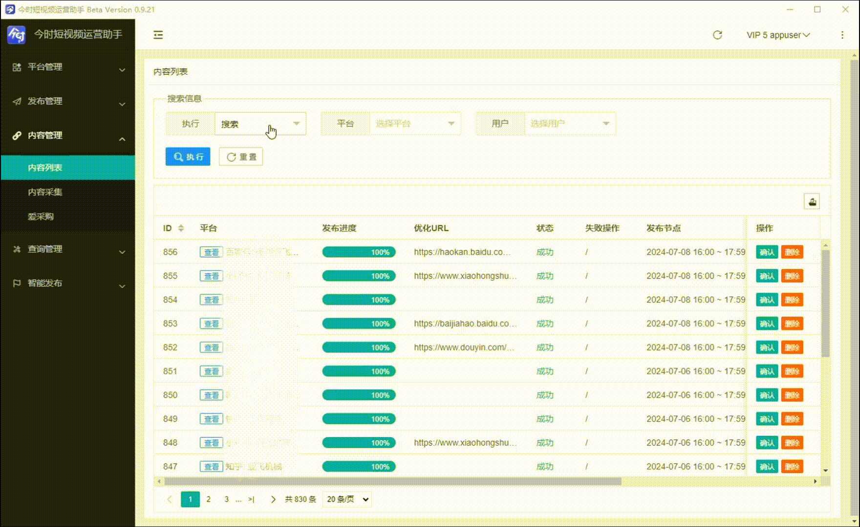Open the 选择用户 user dropdown
Screen dimensions: 860x527
(570, 124)
